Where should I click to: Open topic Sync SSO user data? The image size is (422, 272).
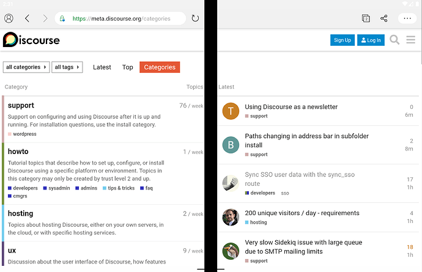[300, 179]
